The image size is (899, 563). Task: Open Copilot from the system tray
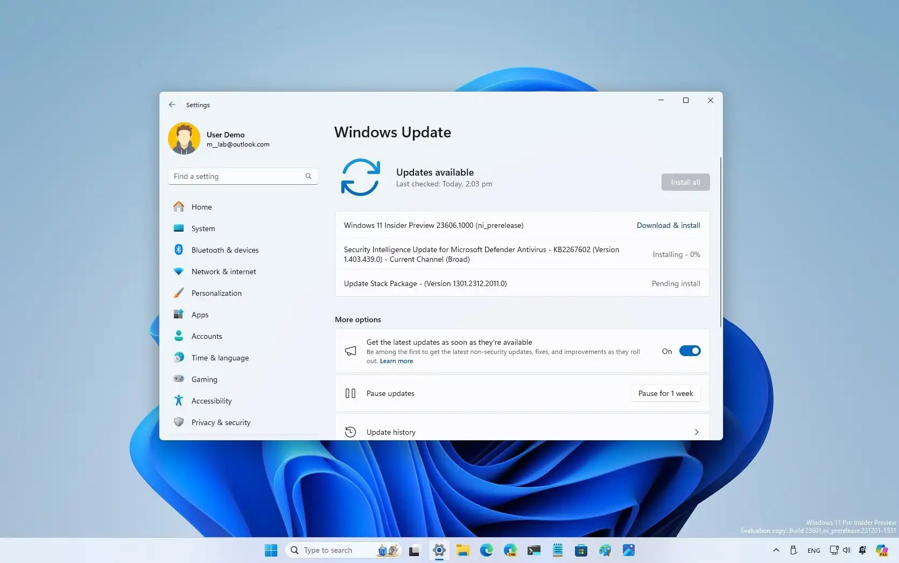point(881,550)
